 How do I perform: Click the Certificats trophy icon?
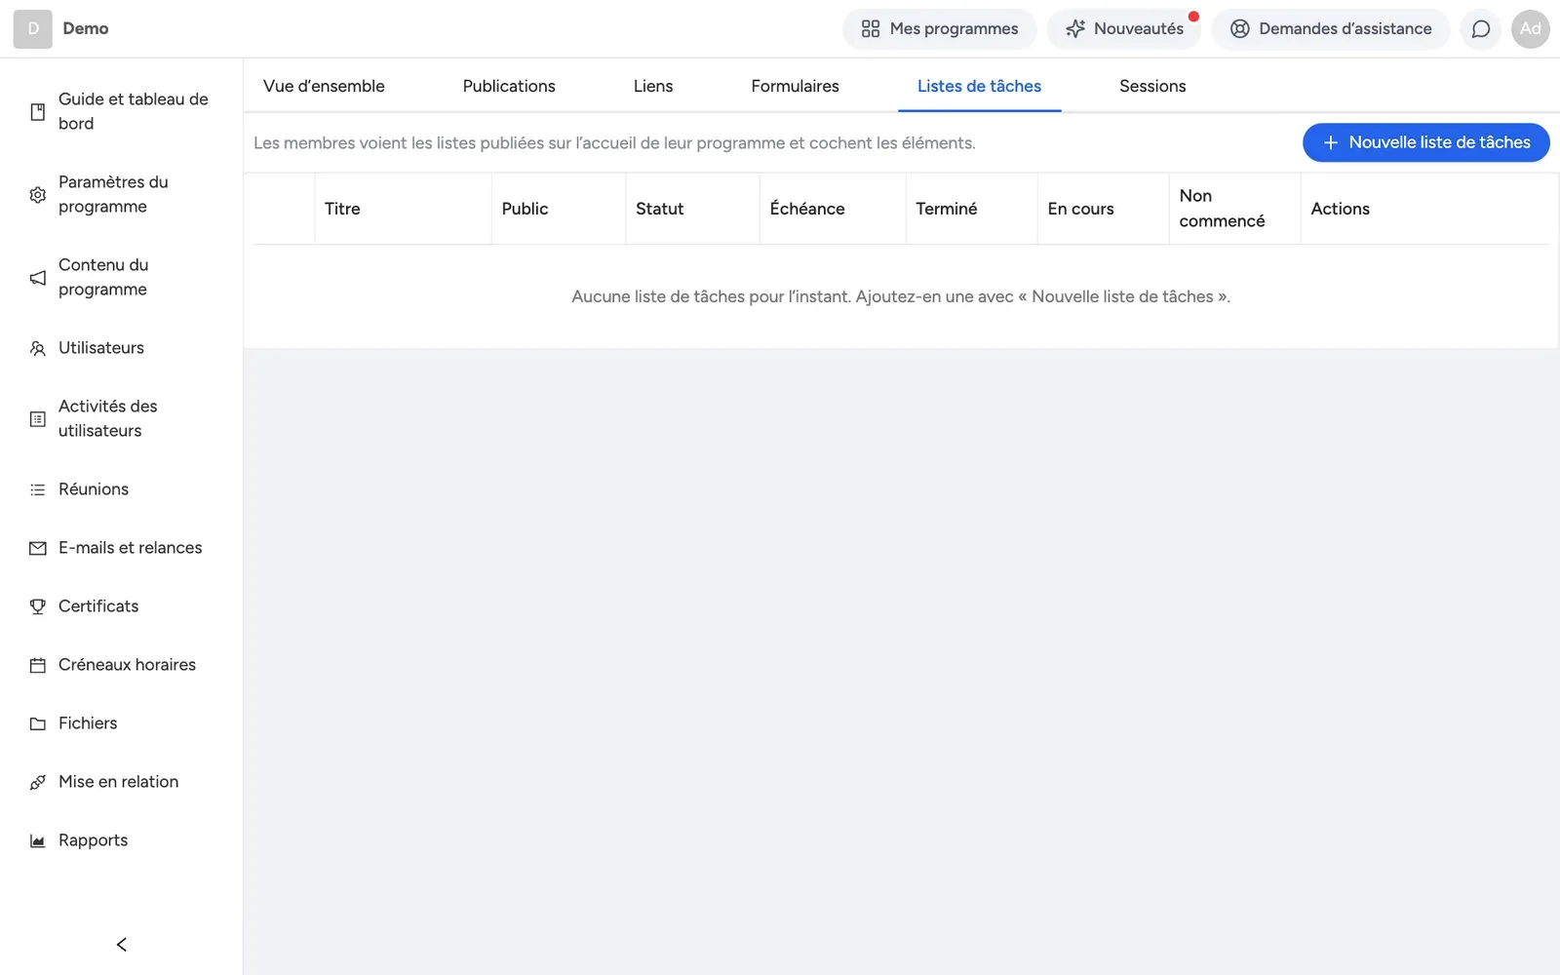[x=38, y=606]
